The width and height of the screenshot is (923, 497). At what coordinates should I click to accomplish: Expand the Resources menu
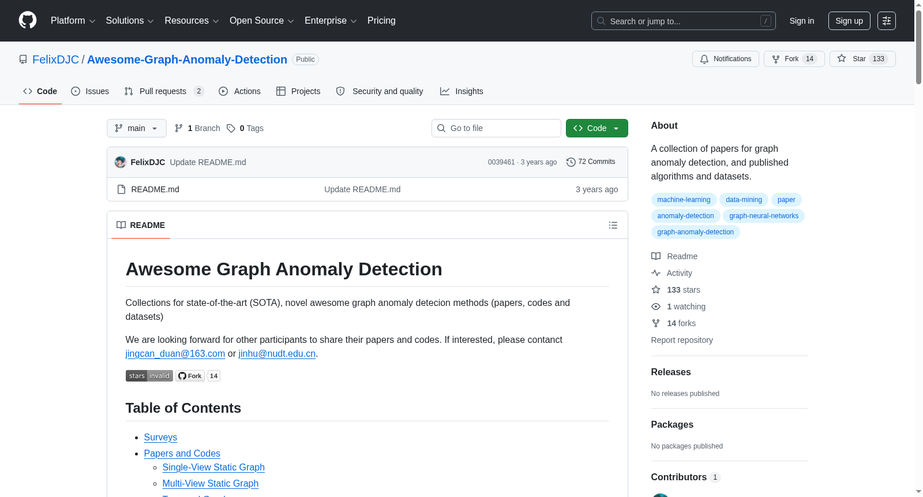click(192, 21)
